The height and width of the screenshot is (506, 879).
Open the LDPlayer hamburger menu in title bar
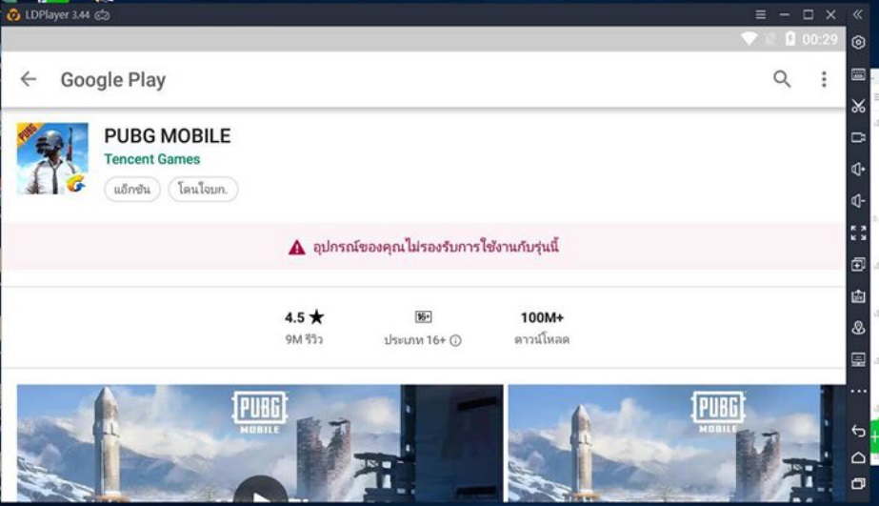(760, 15)
